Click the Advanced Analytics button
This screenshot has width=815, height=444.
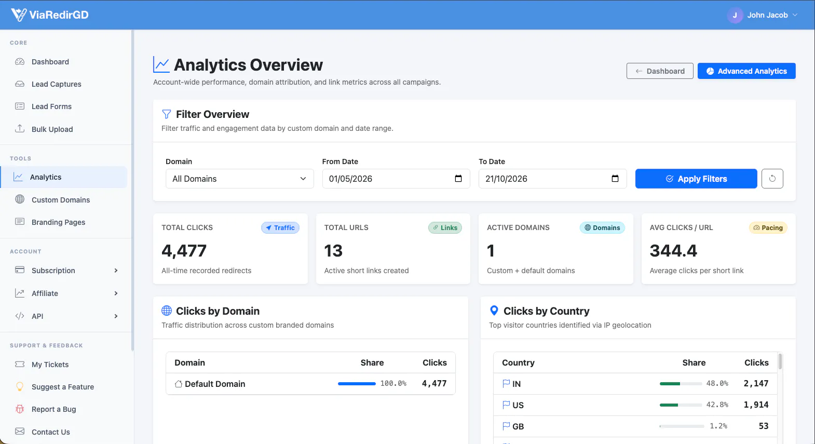[746, 71]
